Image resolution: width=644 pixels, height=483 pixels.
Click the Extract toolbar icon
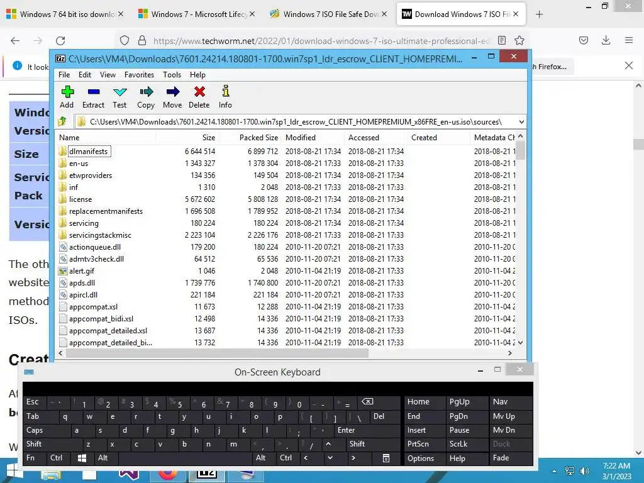coord(93,97)
